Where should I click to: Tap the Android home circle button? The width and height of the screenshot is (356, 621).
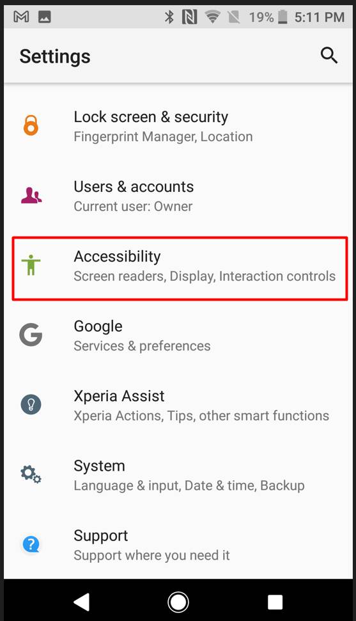coord(178,602)
